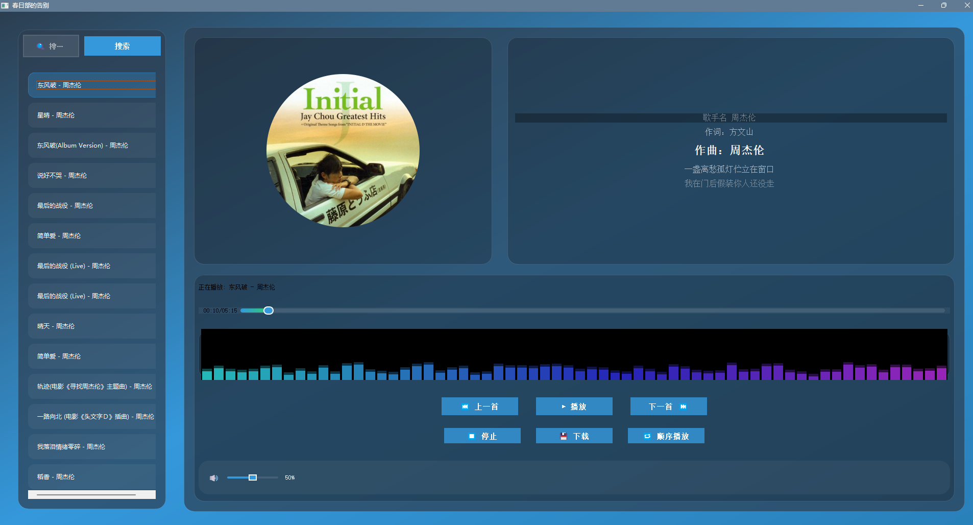973x525 pixels.
Task: Click the 50% volume label
Action: tap(290, 478)
